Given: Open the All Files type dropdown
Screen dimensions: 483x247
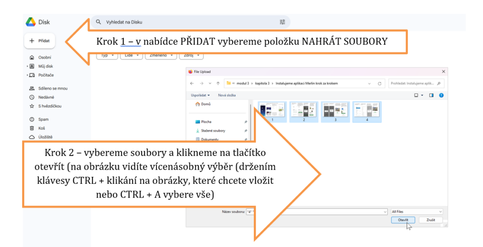Looking at the screenshot, I should (x=416, y=212).
